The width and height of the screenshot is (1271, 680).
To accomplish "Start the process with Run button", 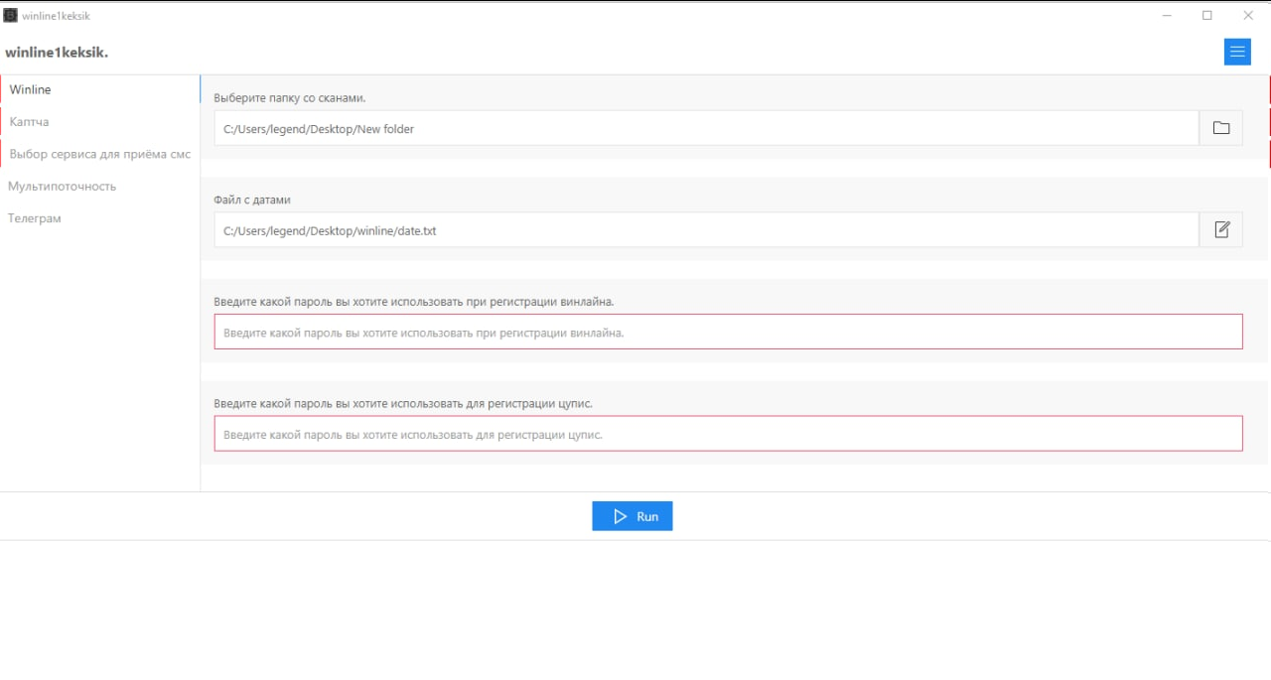I will [633, 516].
